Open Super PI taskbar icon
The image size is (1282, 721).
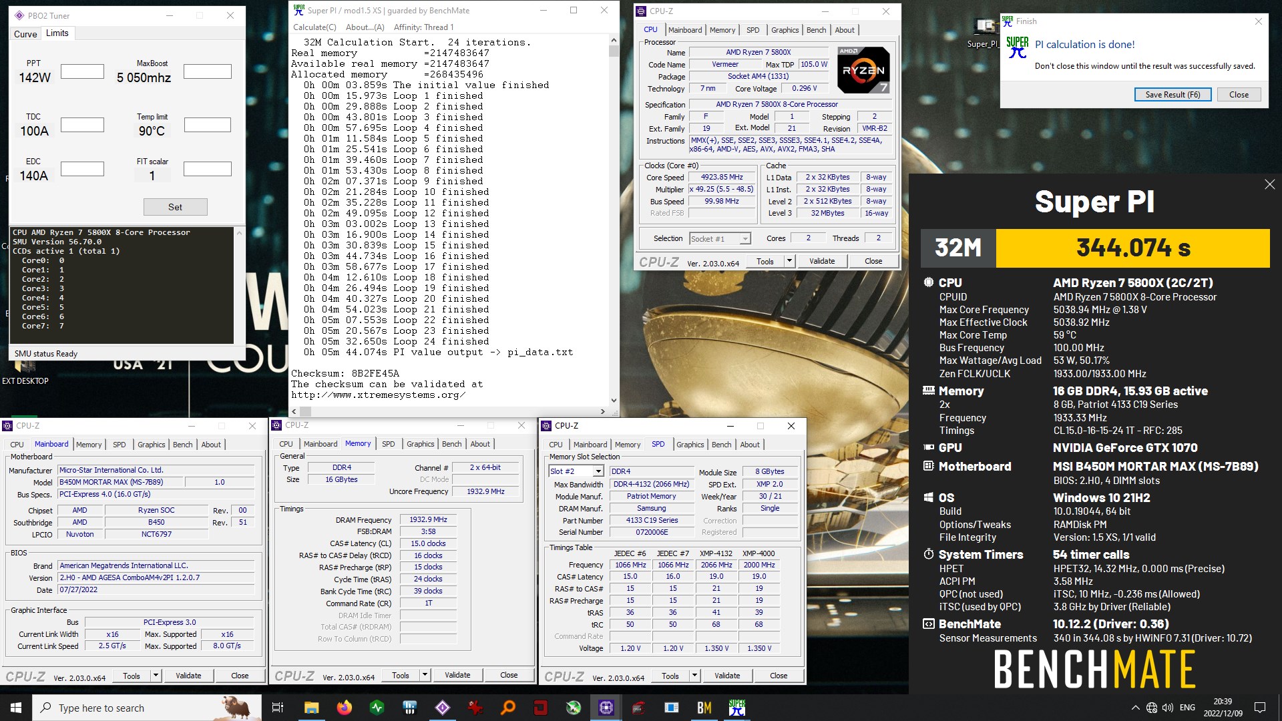(737, 708)
